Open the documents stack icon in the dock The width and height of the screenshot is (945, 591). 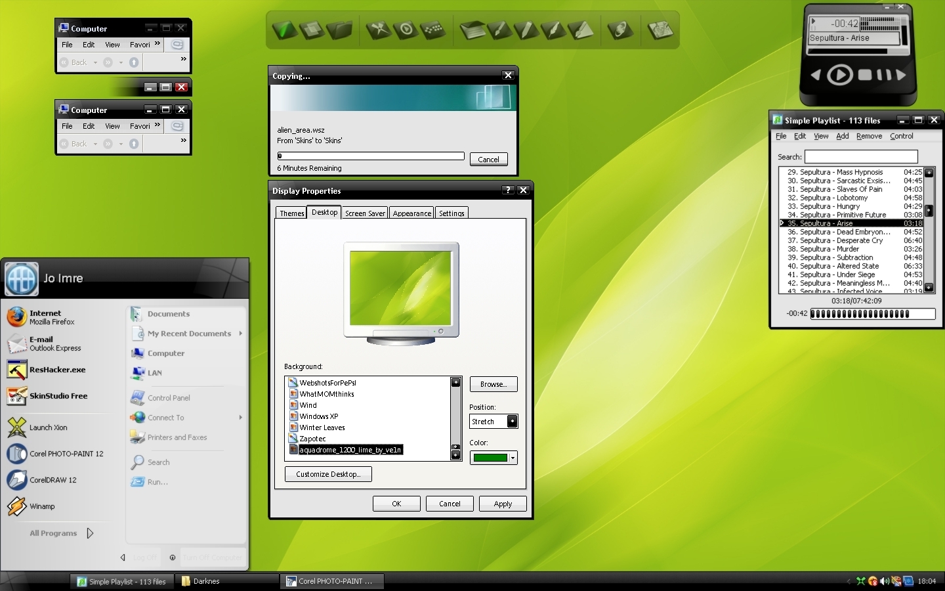pyautogui.click(x=312, y=30)
